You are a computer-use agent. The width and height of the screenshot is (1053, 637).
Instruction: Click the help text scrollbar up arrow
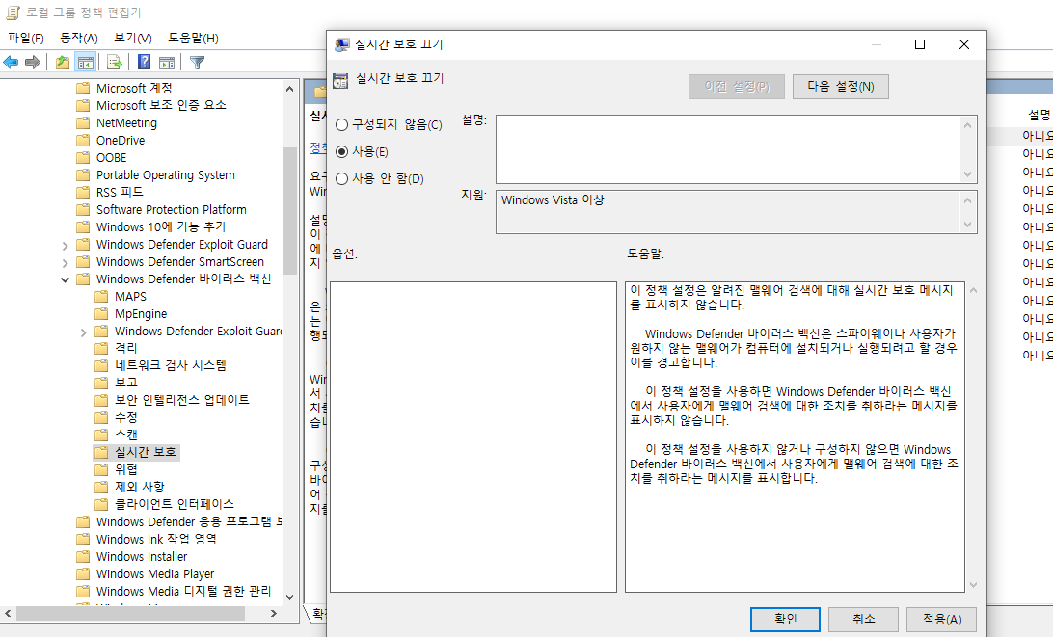(973, 290)
